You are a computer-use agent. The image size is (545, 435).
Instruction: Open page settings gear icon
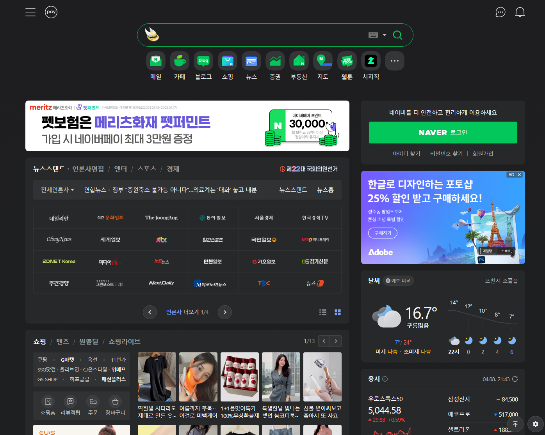(x=536, y=424)
